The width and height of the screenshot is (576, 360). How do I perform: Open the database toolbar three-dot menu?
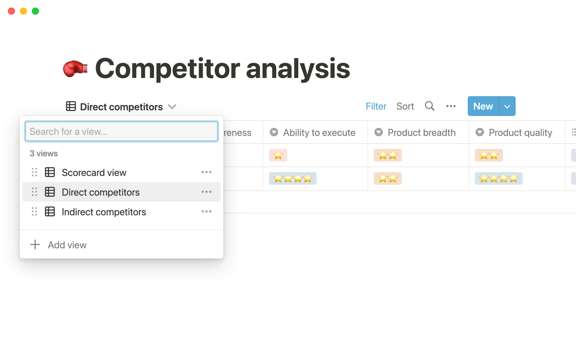pyautogui.click(x=451, y=106)
